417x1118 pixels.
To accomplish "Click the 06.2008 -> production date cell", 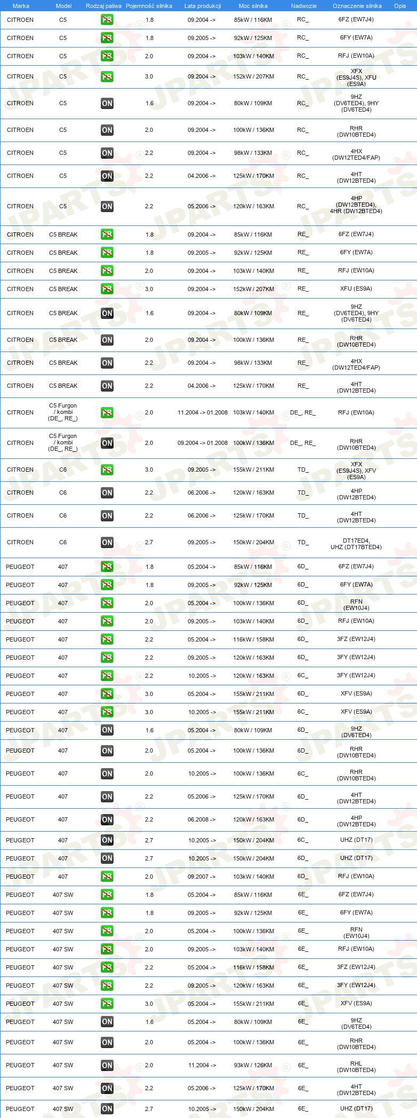I will pos(202,819).
